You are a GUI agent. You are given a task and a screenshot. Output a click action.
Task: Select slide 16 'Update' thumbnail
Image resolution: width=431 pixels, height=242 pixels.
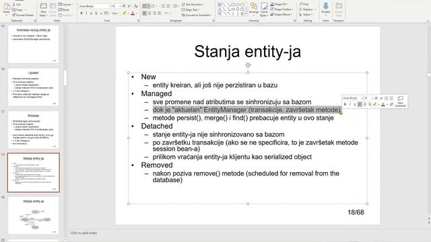click(x=33, y=87)
